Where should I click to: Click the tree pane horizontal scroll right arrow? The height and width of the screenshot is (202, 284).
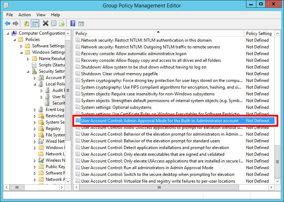coord(62,188)
